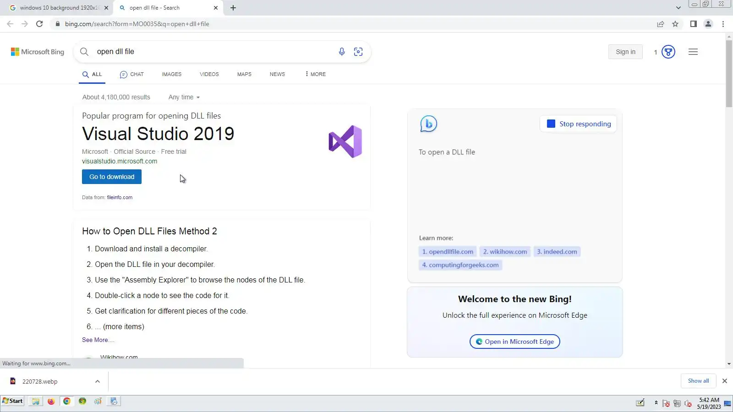Open the Windows Start menu
The width and height of the screenshot is (733, 412).
point(12,401)
